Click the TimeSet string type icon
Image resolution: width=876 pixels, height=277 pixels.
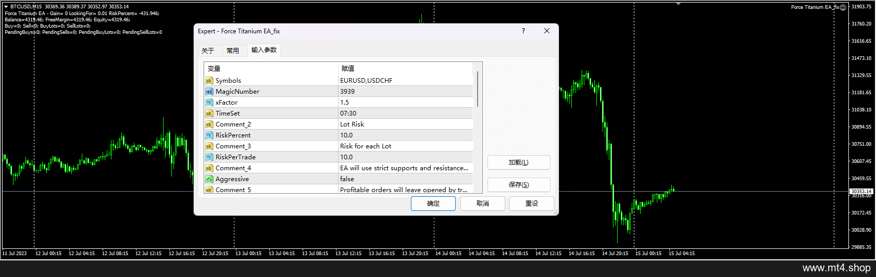(x=209, y=114)
